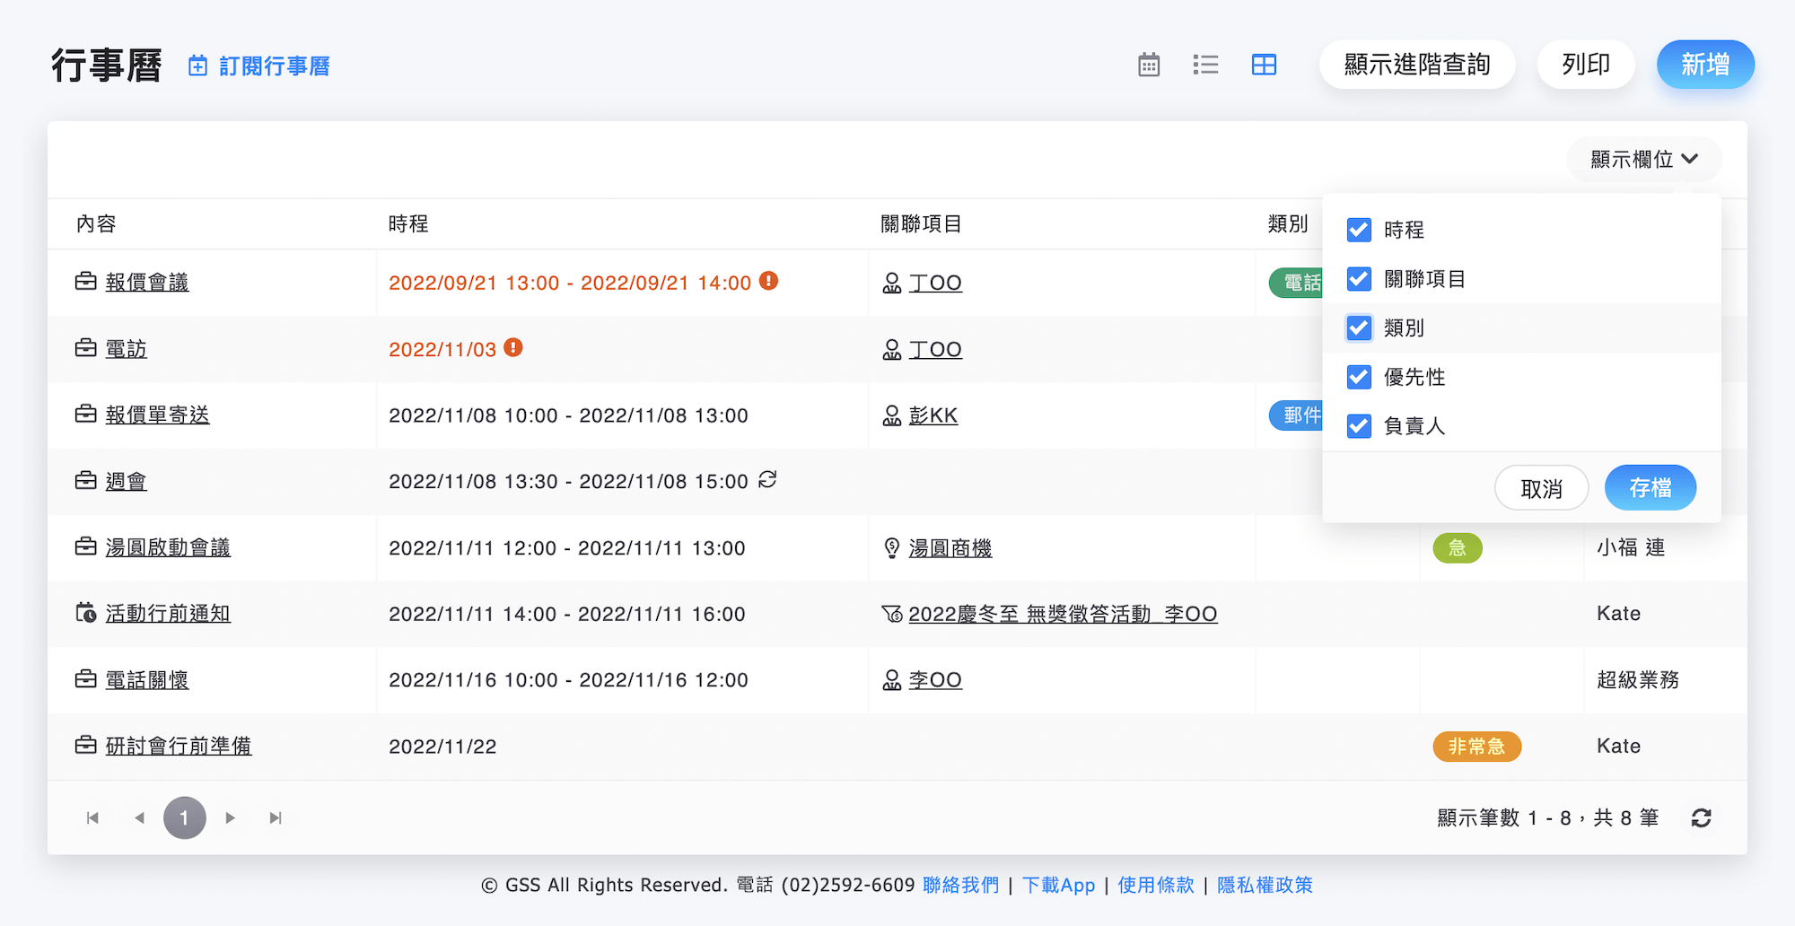
Task: Open the 2022慶冬至 無獎徵答活動_李OO link
Action: [1063, 614]
